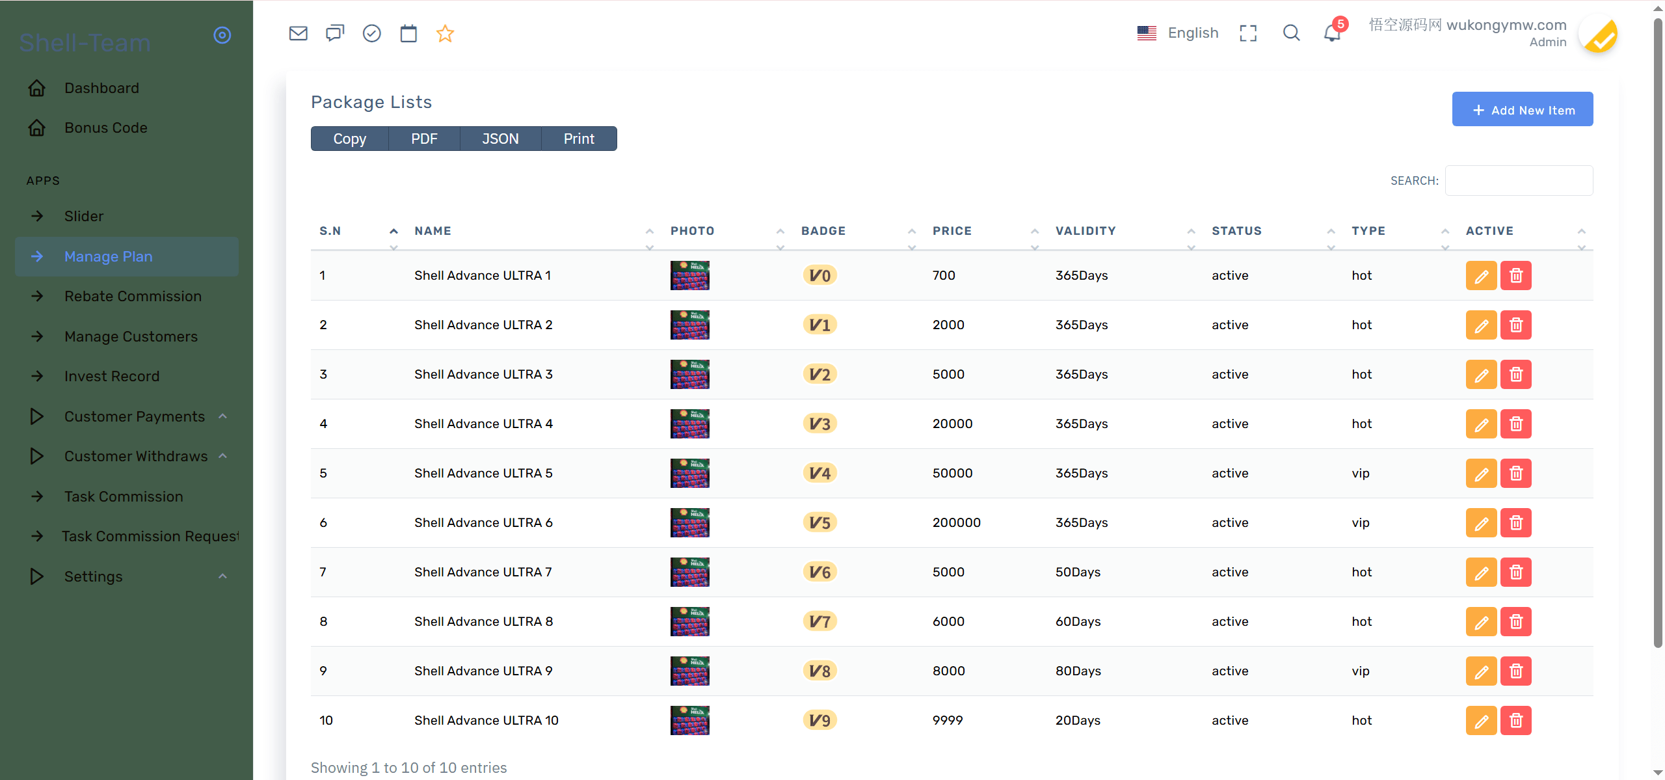Screen dimensions: 1665x780
Task: Click the chat bubbles icon
Action: pyautogui.click(x=334, y=33)
